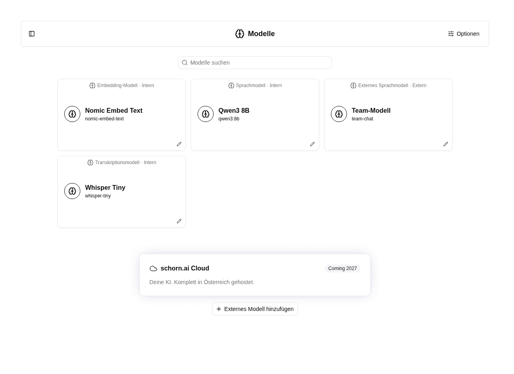
Task: Click the Coming 2027 badge
Action: click(x=343, y=268)
